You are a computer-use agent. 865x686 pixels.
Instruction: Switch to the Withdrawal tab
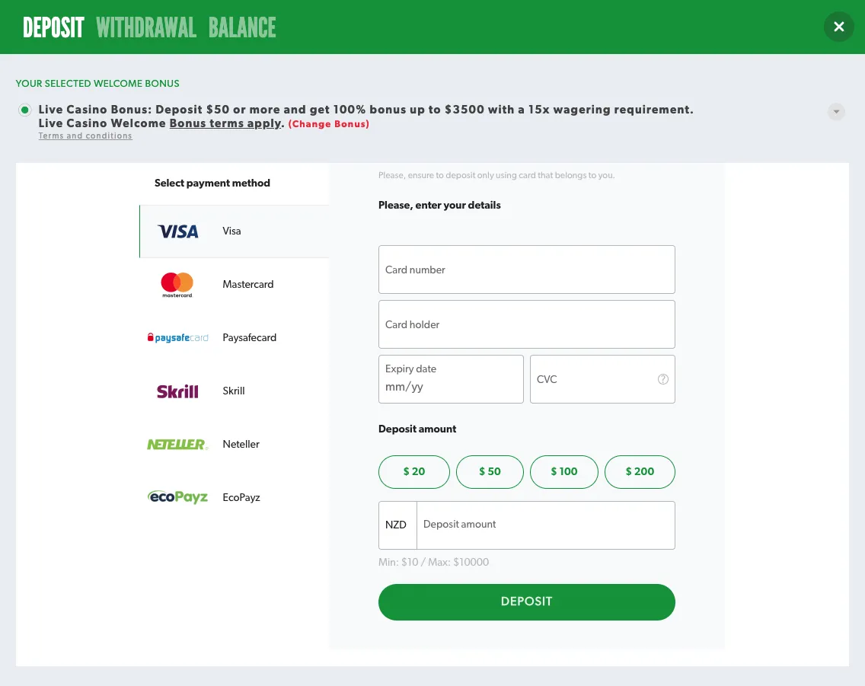pyautogui.click(x=146, y=28)
